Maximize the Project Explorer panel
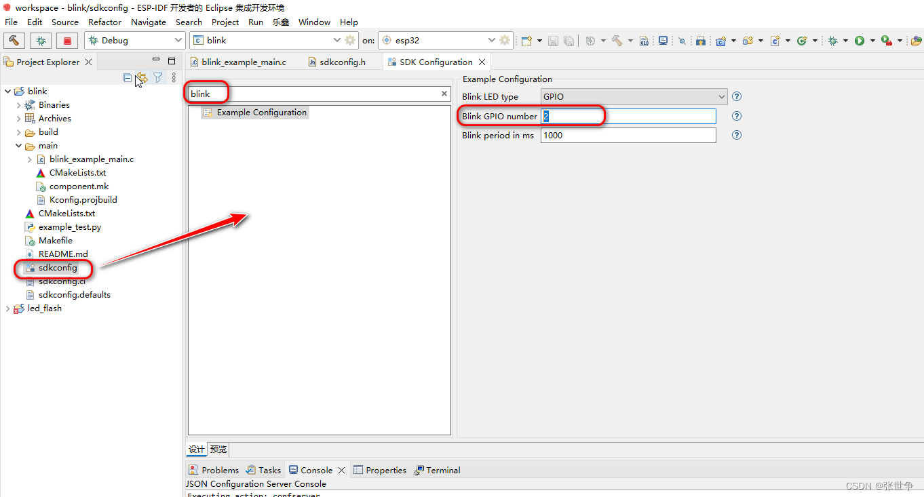 click(172, 60)
